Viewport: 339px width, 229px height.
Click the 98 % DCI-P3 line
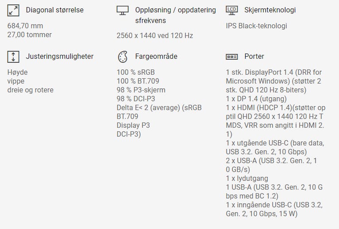pos(135,99)
